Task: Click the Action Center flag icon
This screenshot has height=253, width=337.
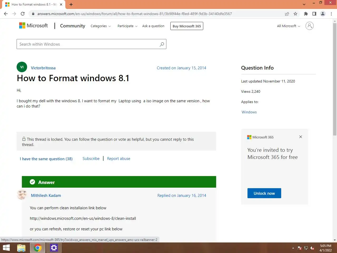Action: (300, 248)
